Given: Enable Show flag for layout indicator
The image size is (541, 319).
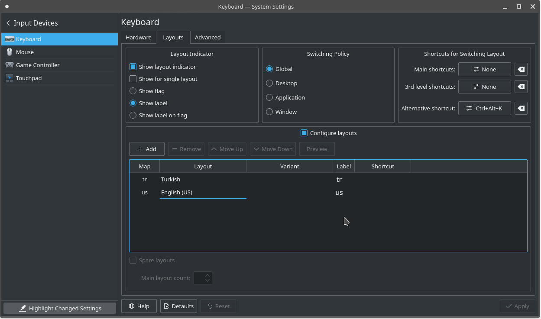Looking at the screenshot, I should pyautogui.click(x=133, y=91).
